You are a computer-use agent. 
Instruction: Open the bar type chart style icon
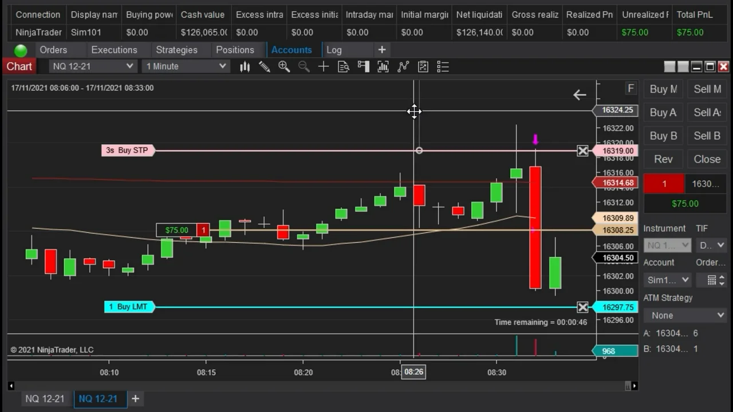pos(245,67)
